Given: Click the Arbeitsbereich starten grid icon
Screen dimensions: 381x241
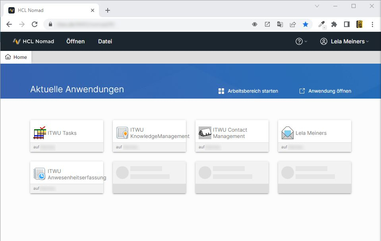Looking at the screenshot, I should [221, 91].
